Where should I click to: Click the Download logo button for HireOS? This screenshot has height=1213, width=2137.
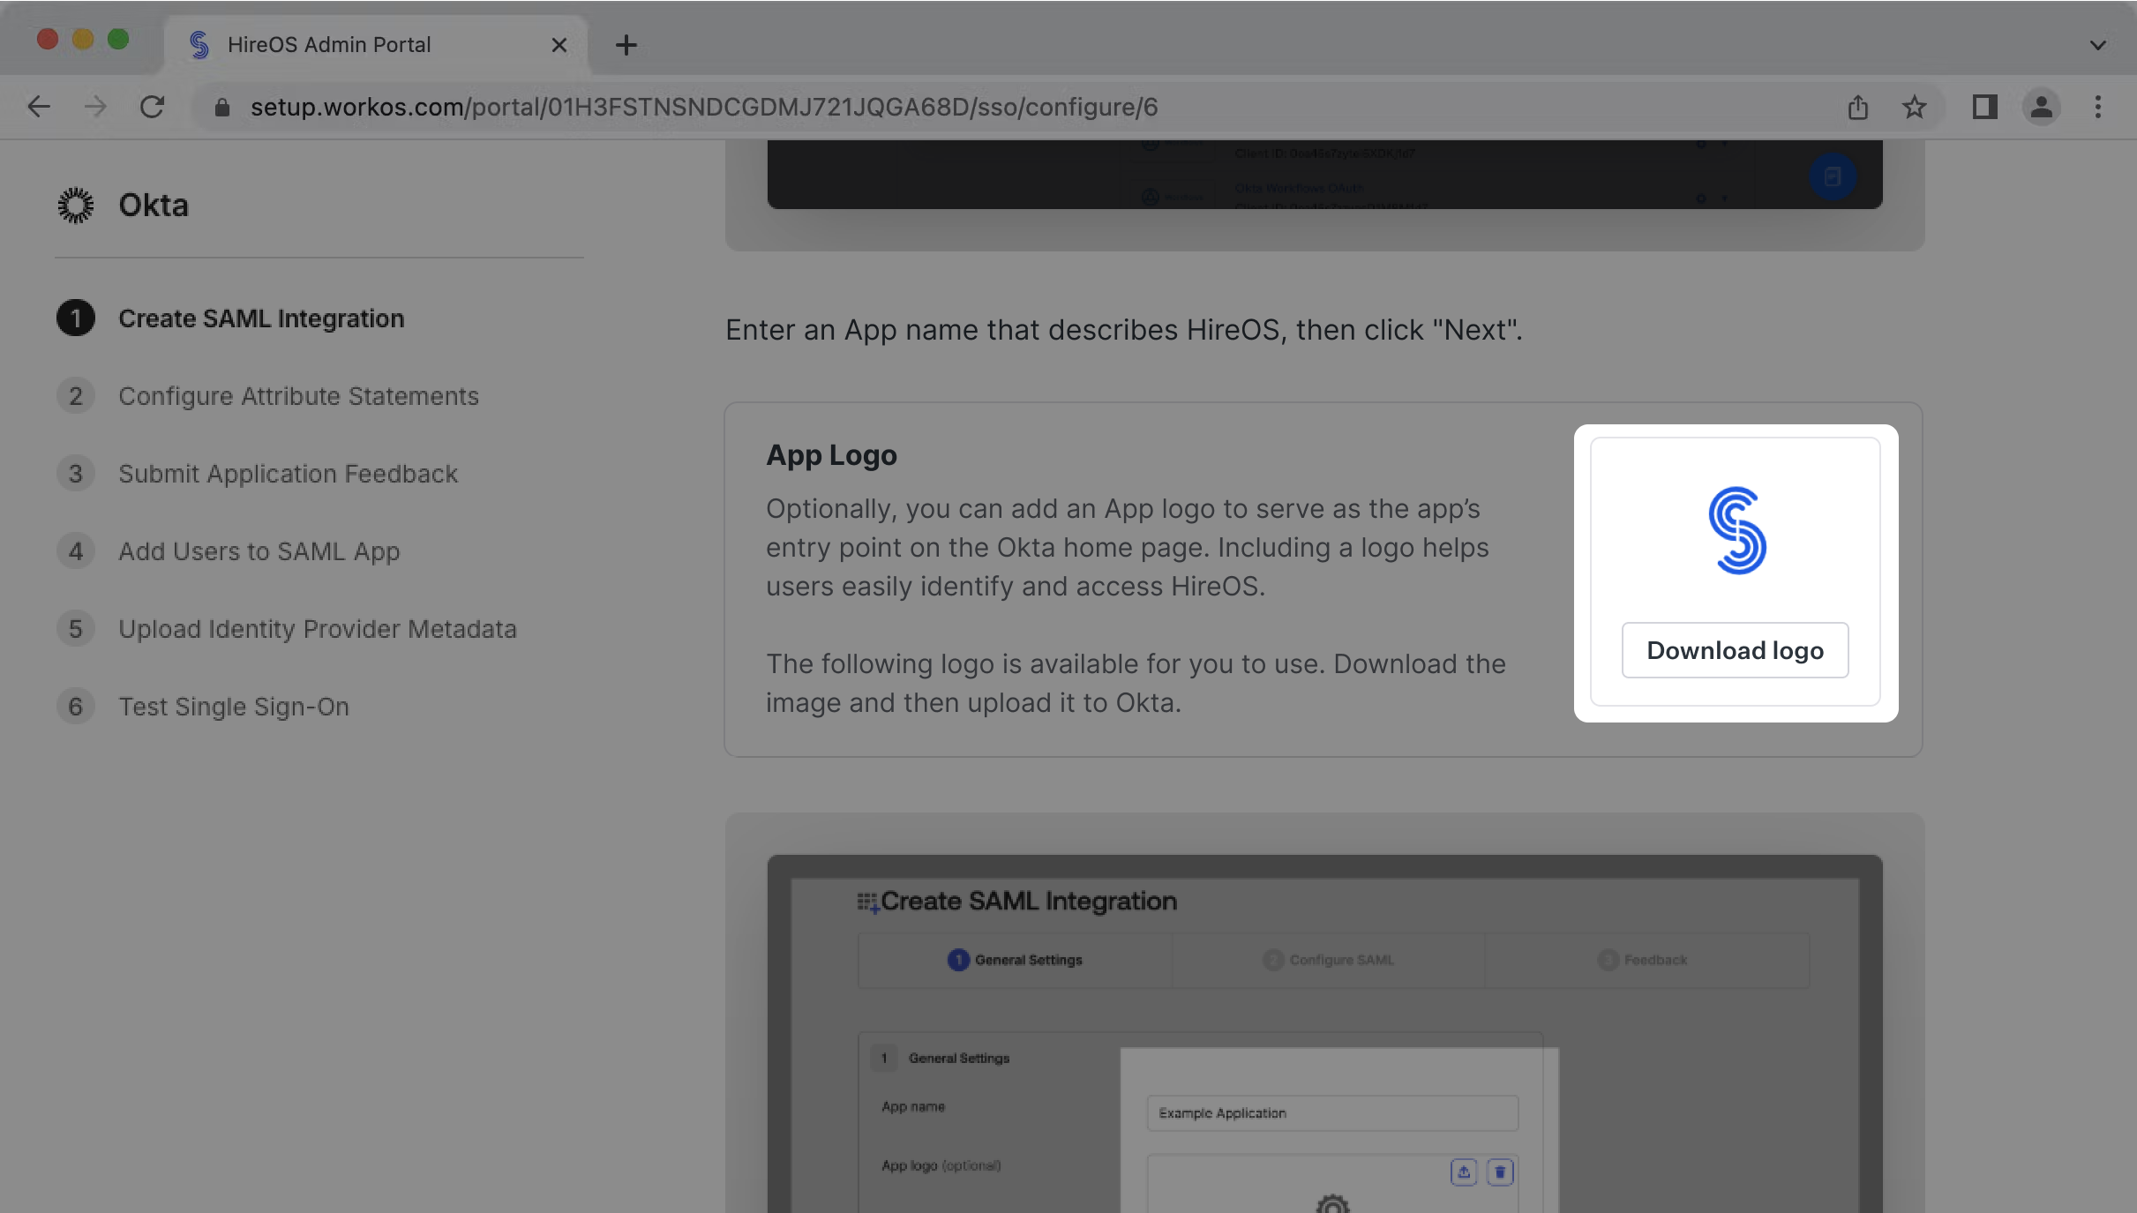(x=1735, y=650)
